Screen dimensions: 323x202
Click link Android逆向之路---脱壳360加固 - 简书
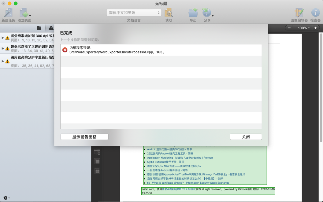tap(169, 149)
